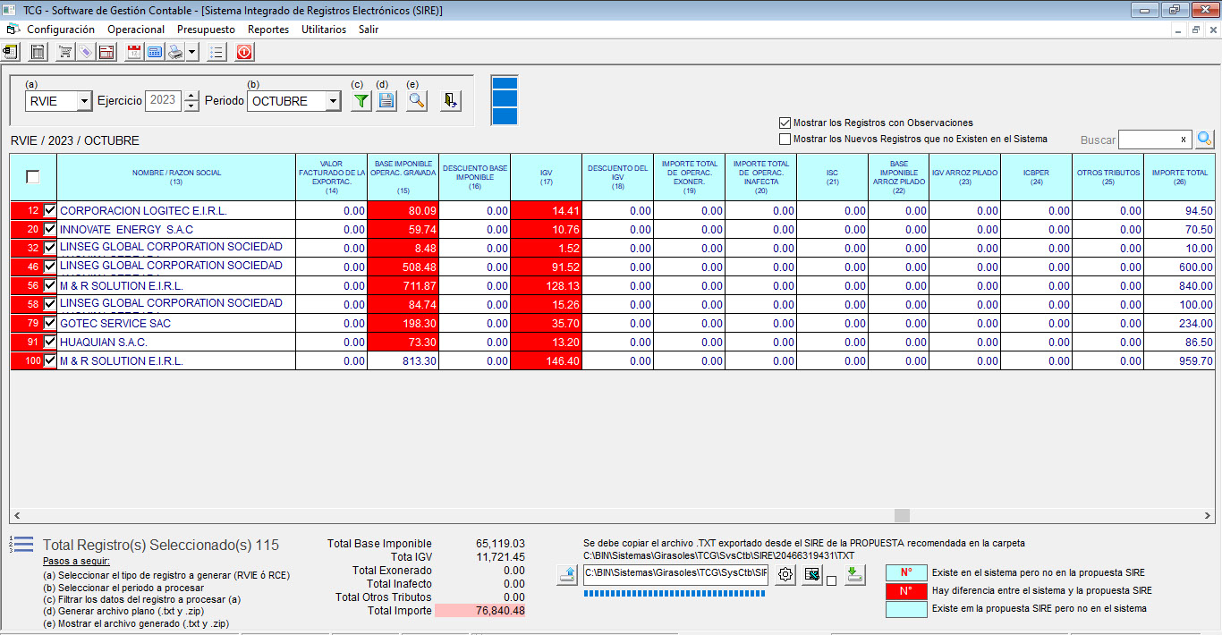The width and height of the screenshot is (1222, 635).
Task: Expand the Periodo OCTUBRE dropdown
Action: pyautogui.click(x=333, y=102)
